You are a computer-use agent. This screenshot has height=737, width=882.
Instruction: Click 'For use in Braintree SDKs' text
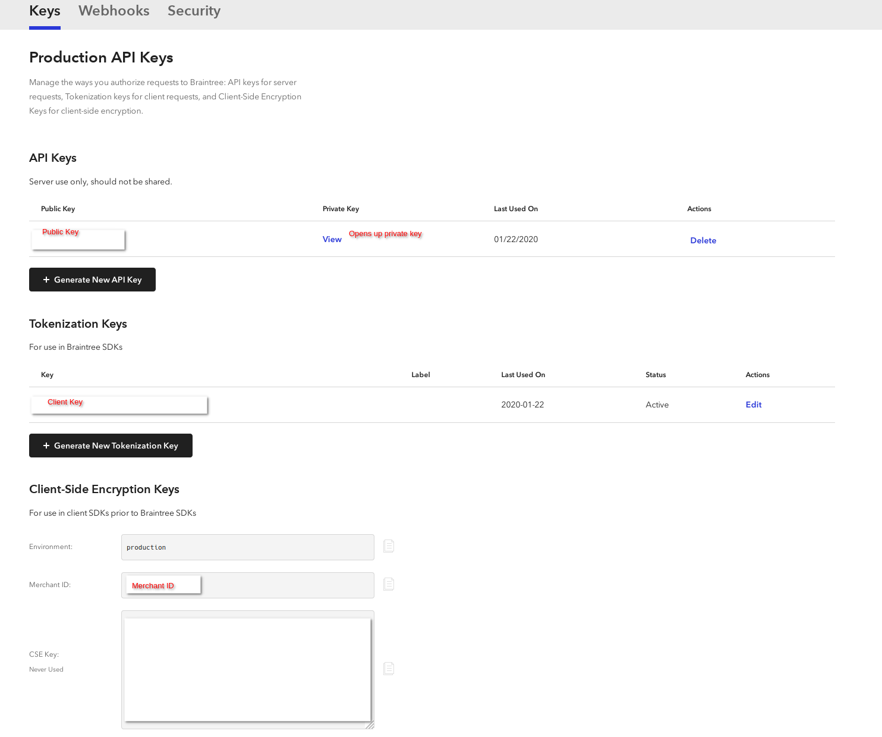coord(75,347)
